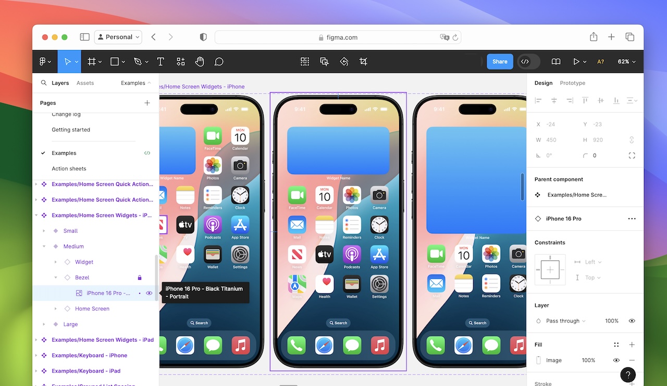Expand the Large layer group
The width and height of the screenshot is (667, 386).
tap(44, 325)
